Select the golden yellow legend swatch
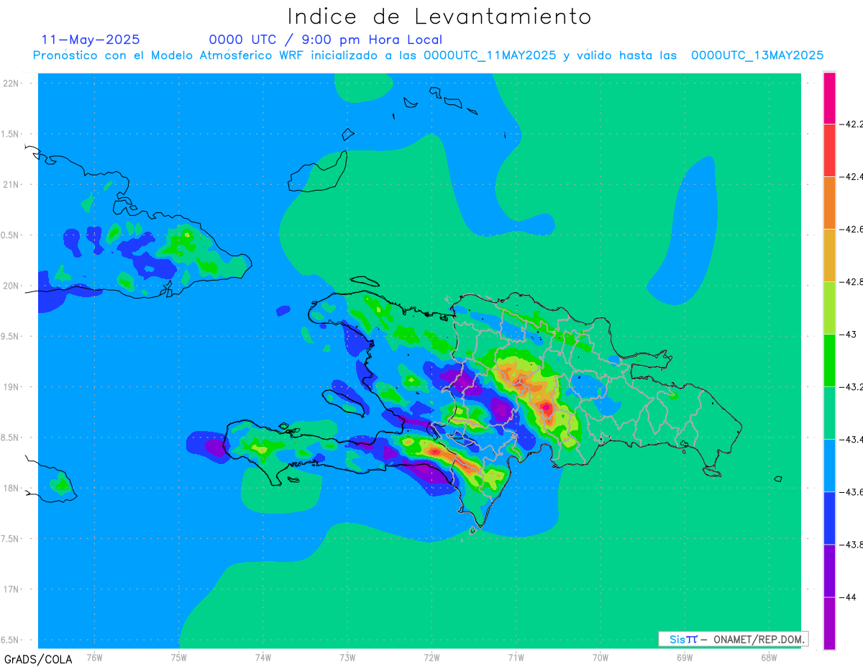 829,255
